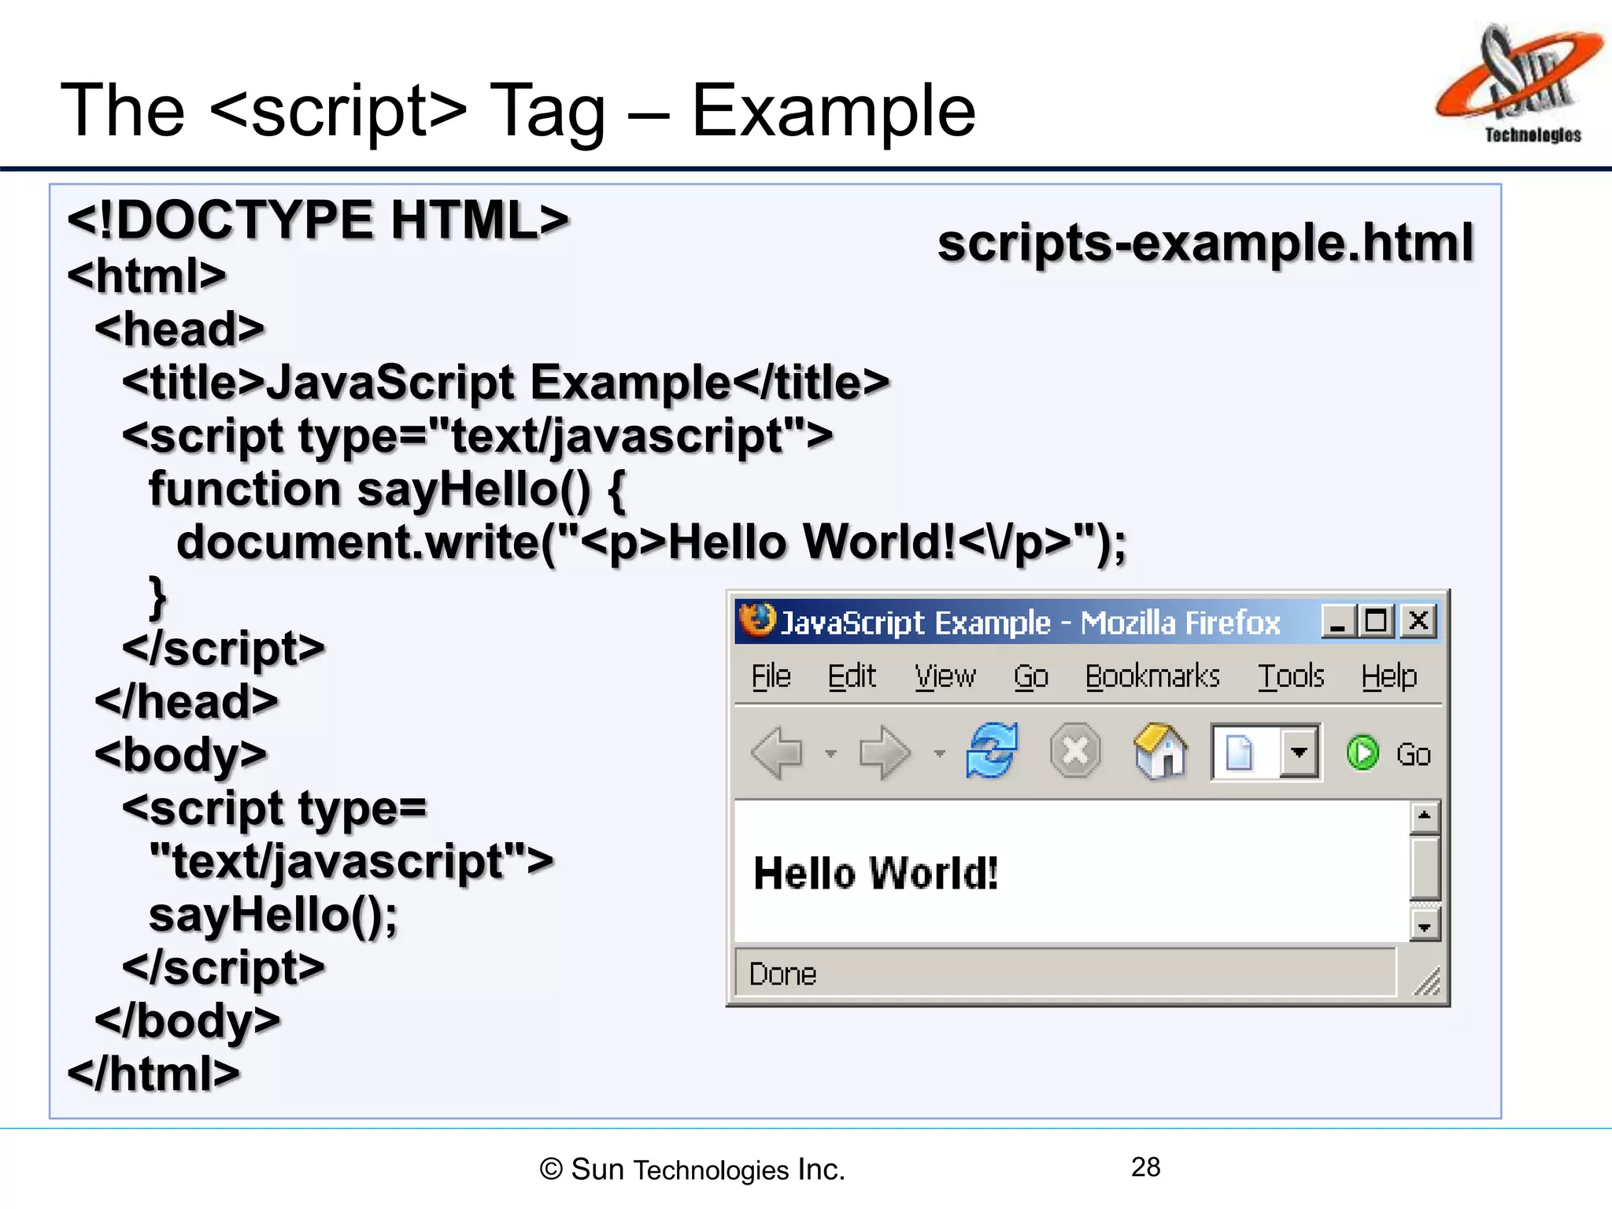Click the 'Go' label beside green arrow
The width and height of the screenshot is (1612, 1209).
1413,755
